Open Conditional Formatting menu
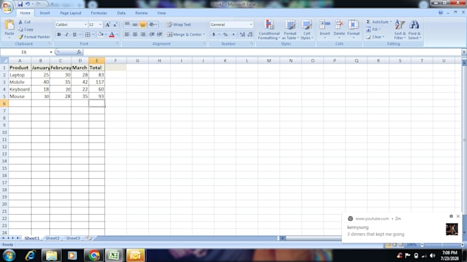Viewport: 467px width, 262px height. point(269,29)
